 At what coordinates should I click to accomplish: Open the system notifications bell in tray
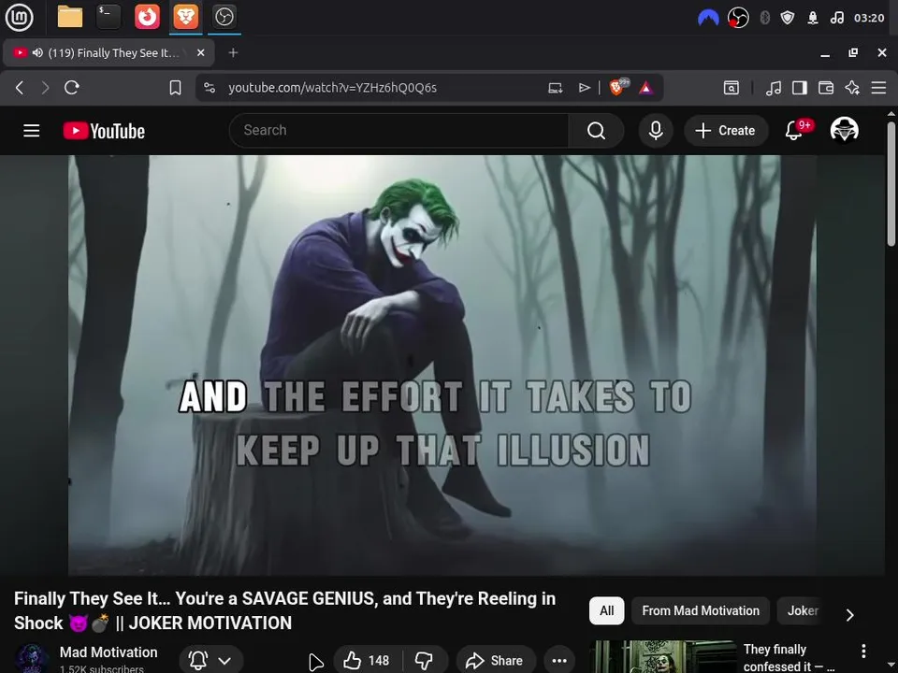pos(812,18)
